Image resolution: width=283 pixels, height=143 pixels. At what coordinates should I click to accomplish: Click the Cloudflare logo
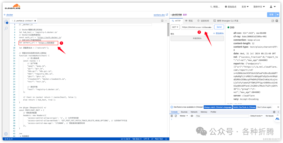[x=13, y=7]
